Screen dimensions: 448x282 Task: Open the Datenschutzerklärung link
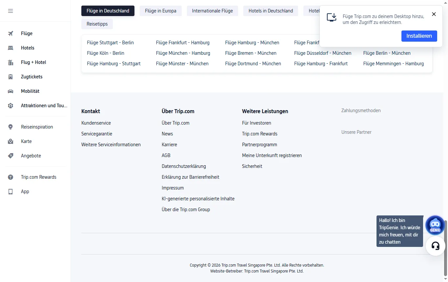184,166
